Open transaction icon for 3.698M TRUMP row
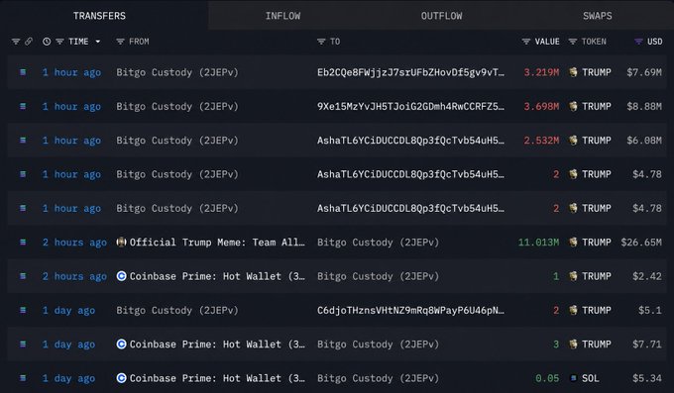 coord(23,106)
